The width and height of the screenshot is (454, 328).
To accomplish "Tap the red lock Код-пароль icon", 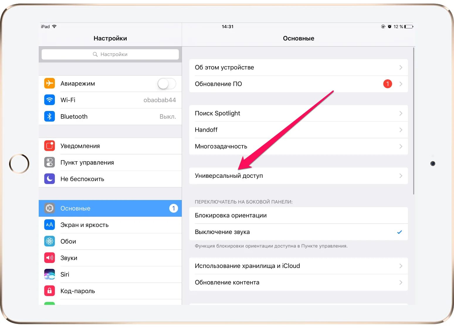I will coord(50,291).
